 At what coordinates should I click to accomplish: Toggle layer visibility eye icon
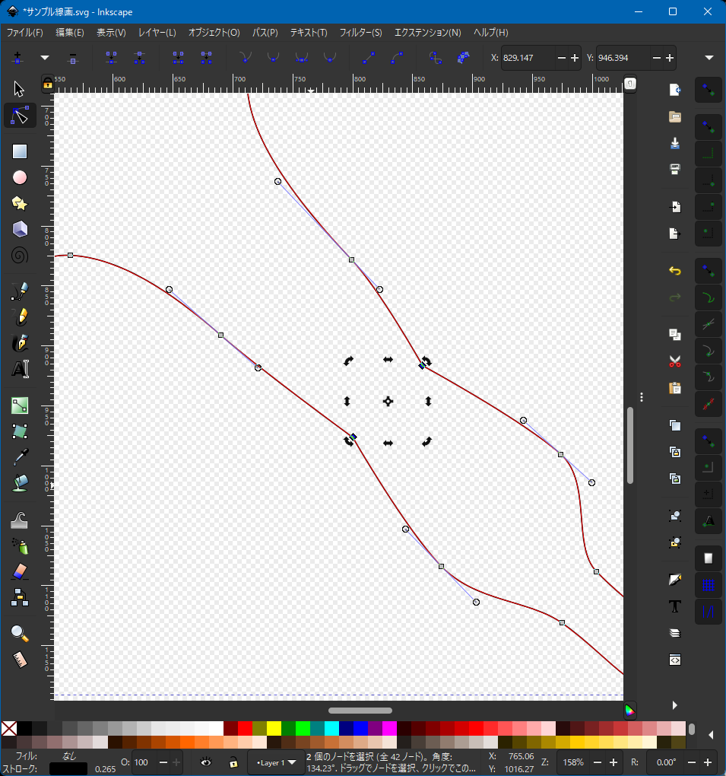point(206,762)
